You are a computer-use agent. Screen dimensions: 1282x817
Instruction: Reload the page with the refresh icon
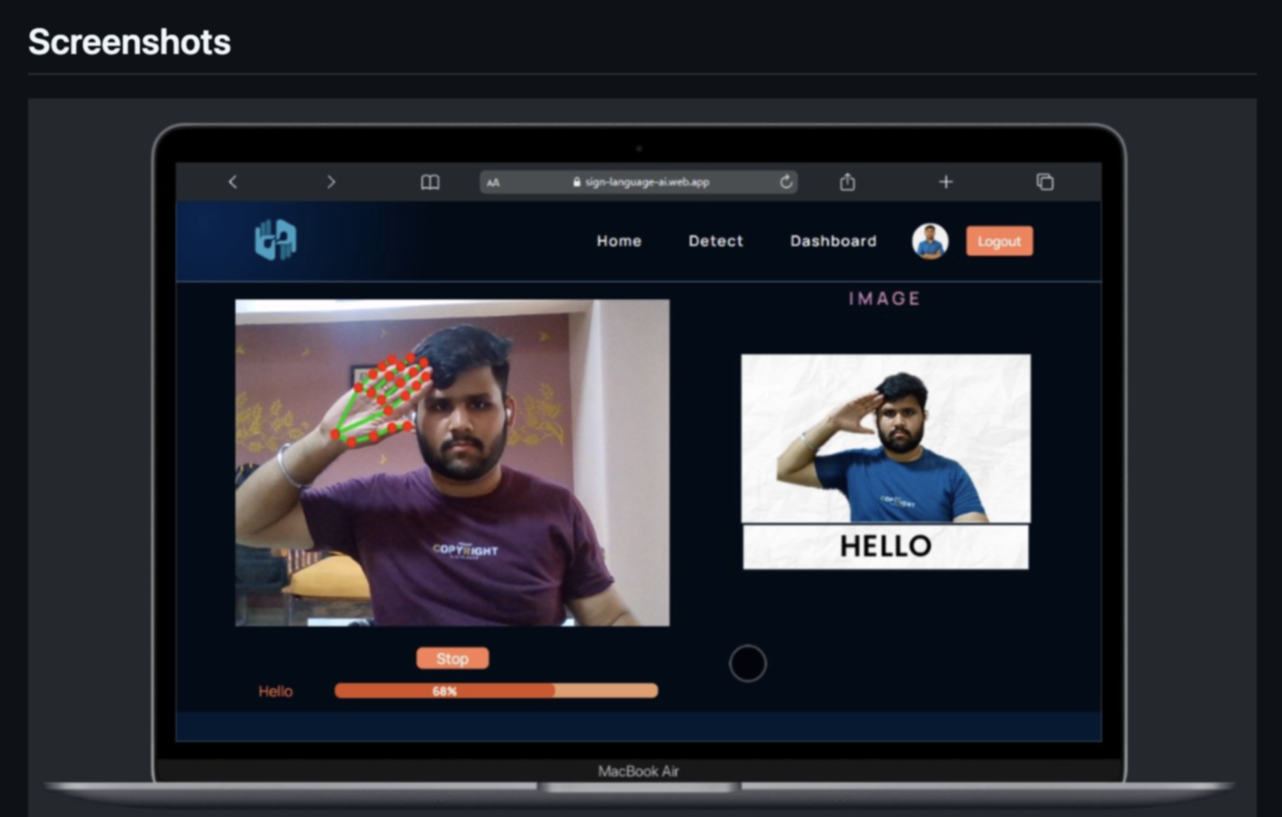coord(785,182)
